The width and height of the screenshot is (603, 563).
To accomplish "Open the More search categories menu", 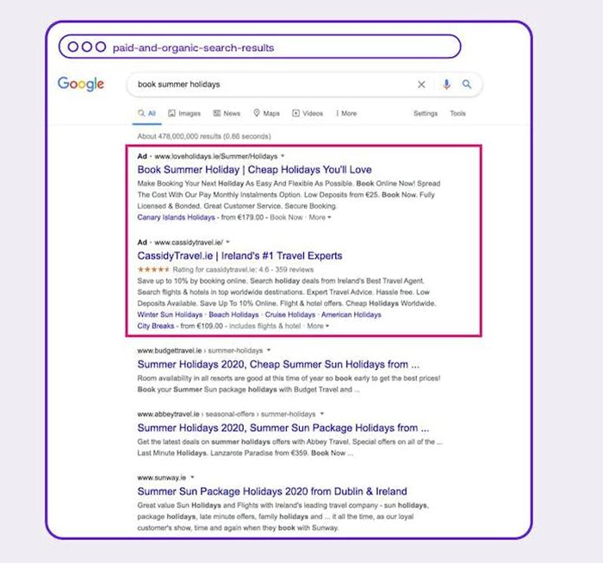I will tap(346, 114).
